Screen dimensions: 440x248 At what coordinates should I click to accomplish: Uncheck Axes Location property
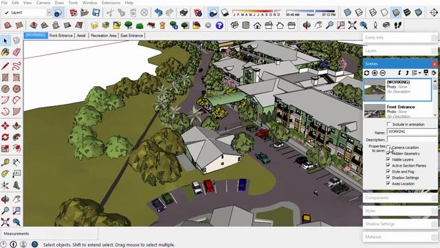coord(388,184)
